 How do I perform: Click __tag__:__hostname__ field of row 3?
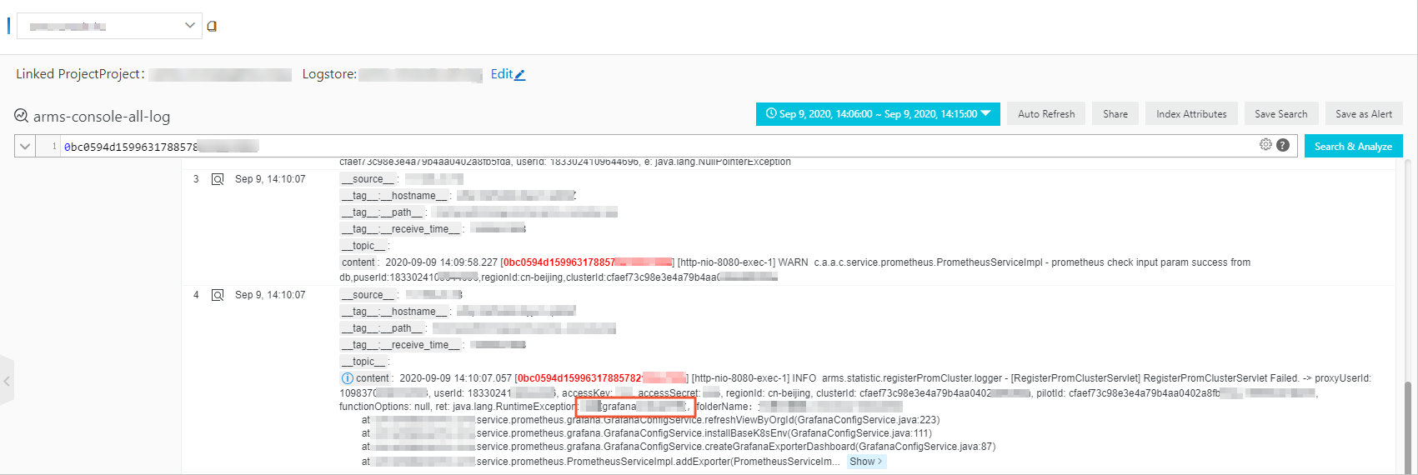coord(396,196)
